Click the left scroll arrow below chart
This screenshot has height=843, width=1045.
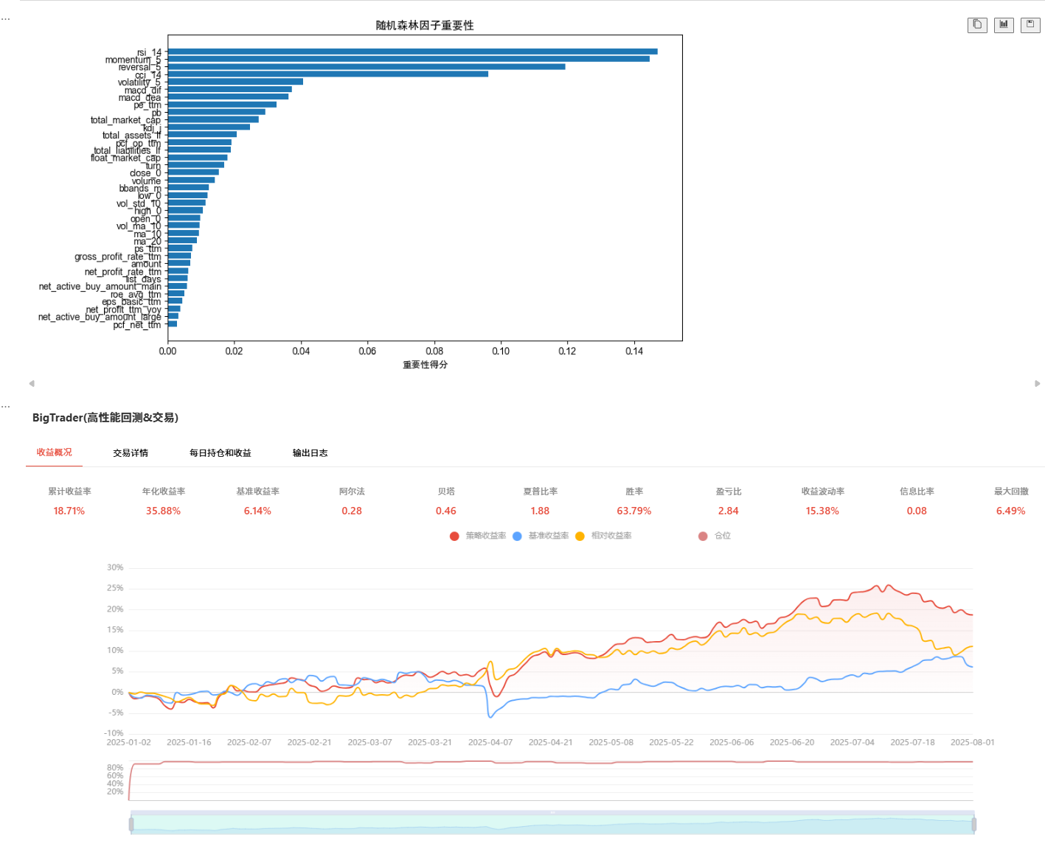point(31,383)
